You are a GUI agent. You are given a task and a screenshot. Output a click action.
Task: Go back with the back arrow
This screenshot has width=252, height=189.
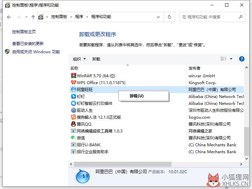9,17
